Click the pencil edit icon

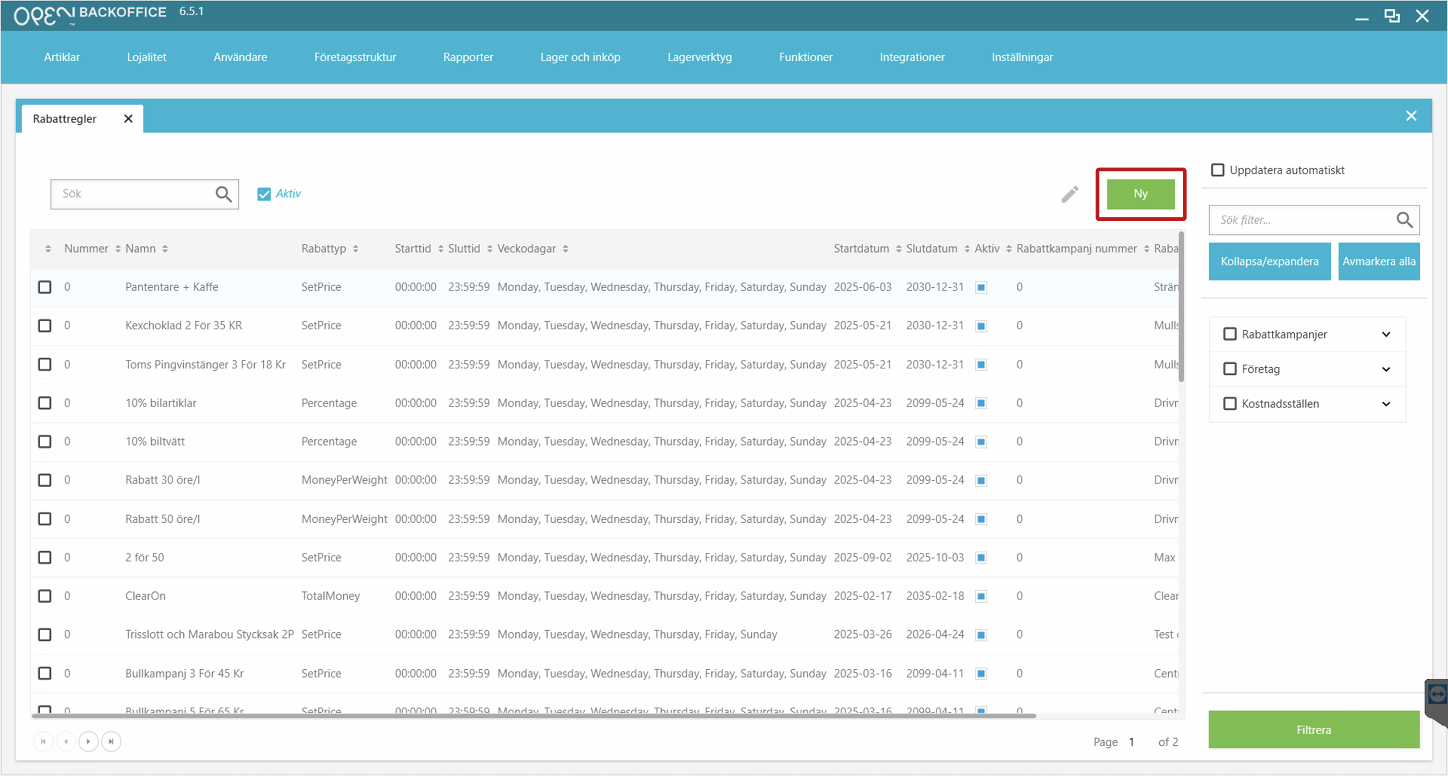tap(1070, 194)
